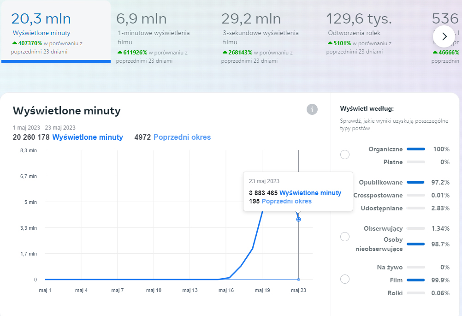Click the Płatne 0% bar
The width and height of the screenshot is (462, 316).
(x=416, y=162)
